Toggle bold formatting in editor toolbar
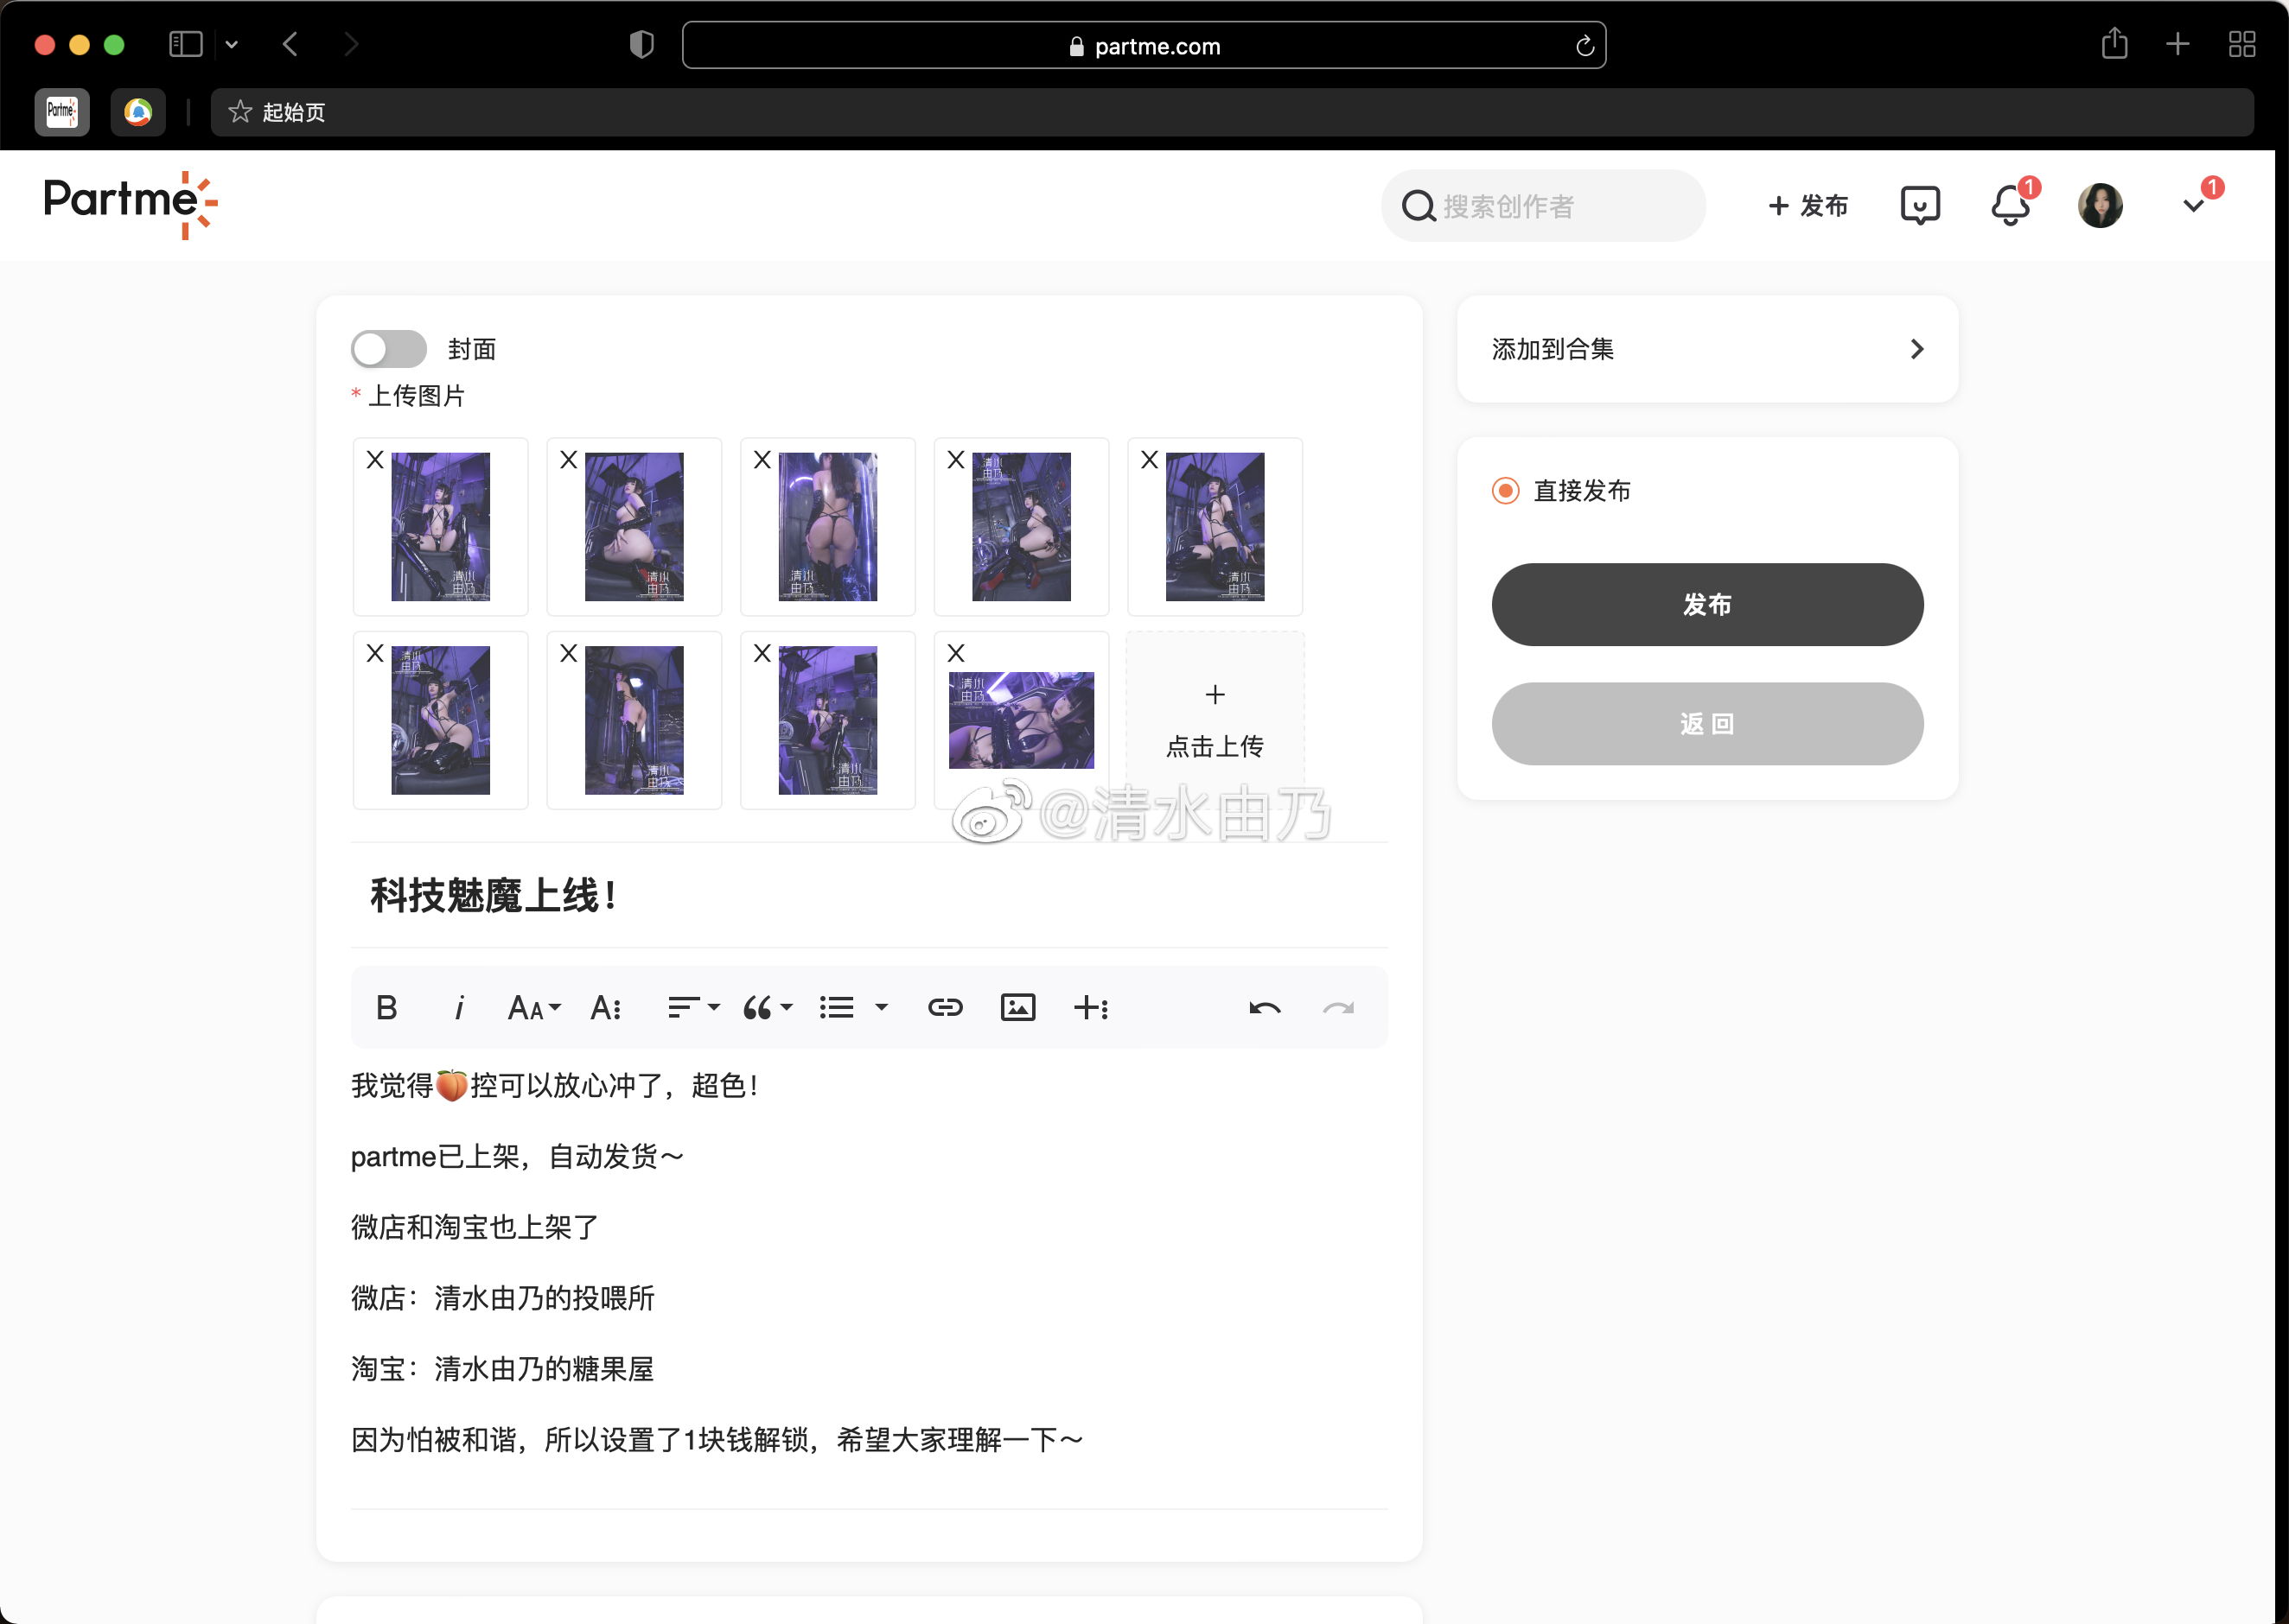 coord(387,1008)
